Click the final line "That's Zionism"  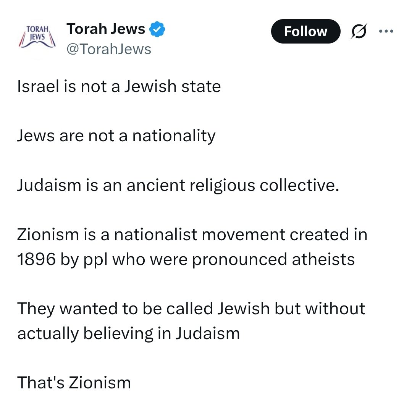[x=74, y=383]
